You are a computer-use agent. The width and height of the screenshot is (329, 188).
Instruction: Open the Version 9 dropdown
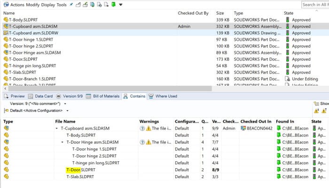pos(65,104)
